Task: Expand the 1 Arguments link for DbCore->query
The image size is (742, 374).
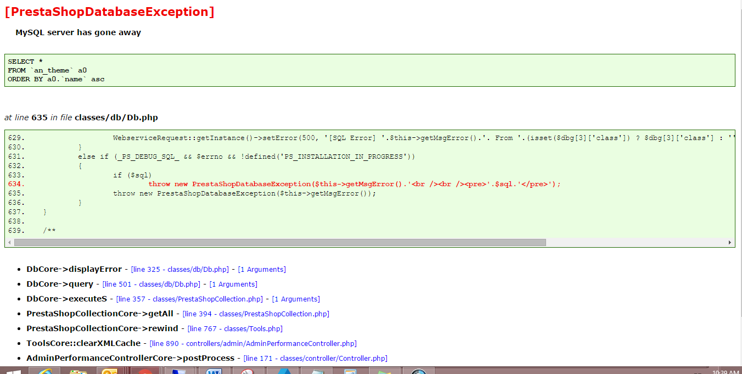Action: [x=233, y=284]
